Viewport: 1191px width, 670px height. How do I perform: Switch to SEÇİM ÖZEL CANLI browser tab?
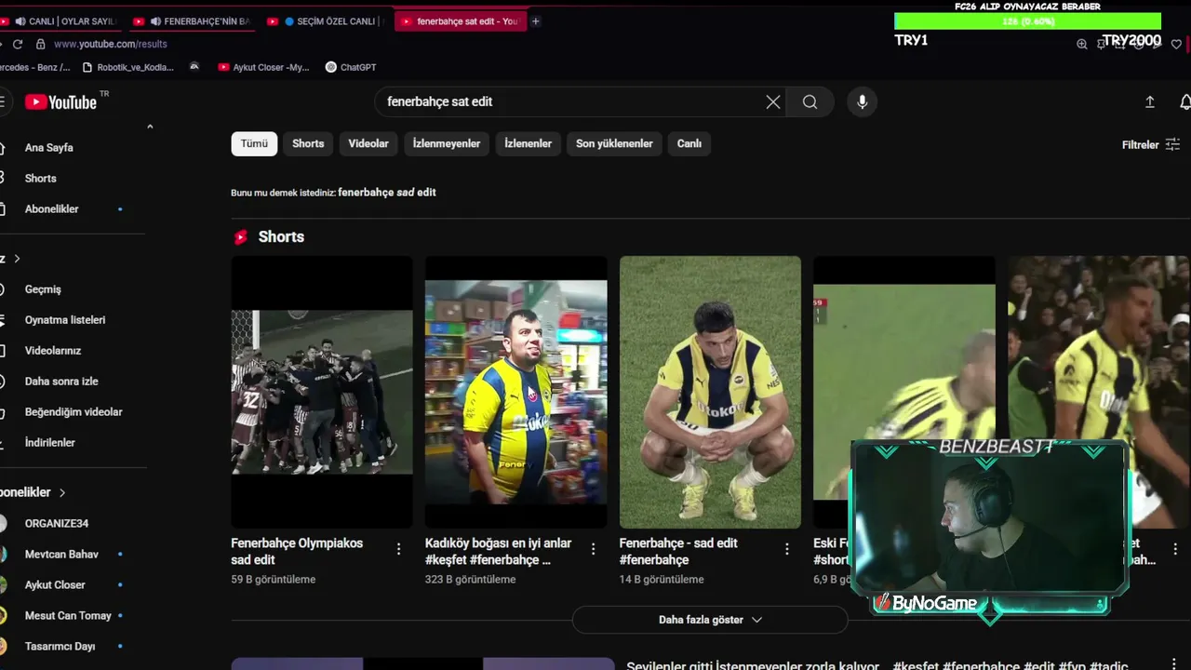coord(326,20)
